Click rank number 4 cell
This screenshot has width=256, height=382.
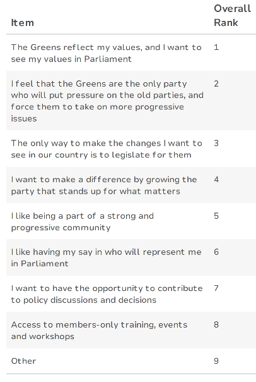[x=216, y=180]
